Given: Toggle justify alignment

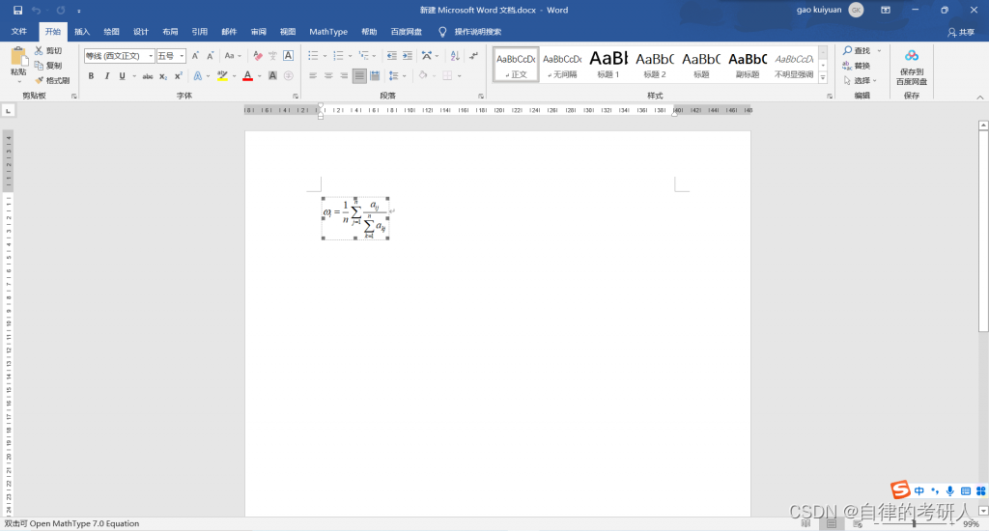Looking at the screenshot, I should click(x=359, y=75).
